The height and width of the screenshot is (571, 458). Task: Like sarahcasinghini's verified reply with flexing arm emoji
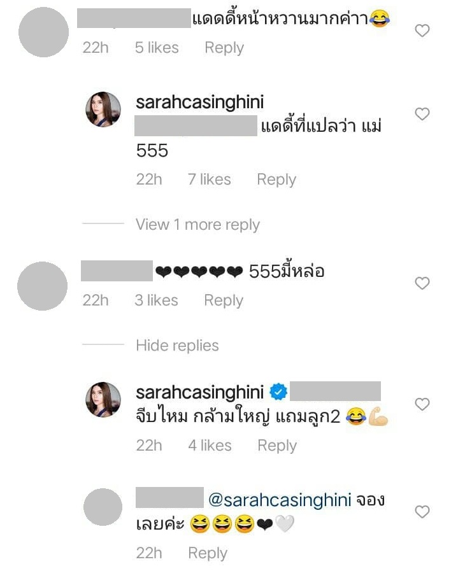coord(422,404)
